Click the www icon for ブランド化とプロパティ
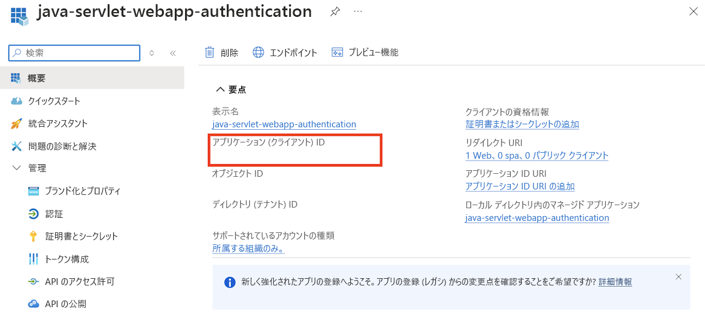Screen dimensions: 705x312 tap(33, 191)
